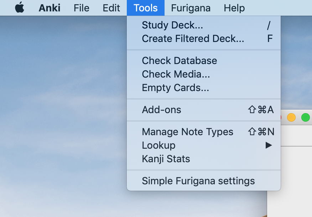Viewport: 312px width, 217px height.
Task: Choose Study Deck... from Tools menu
Action: point(204,25)
